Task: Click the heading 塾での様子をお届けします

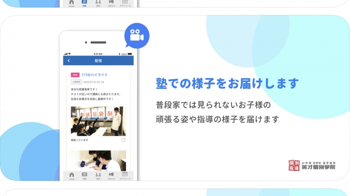Action: (227, 84)
